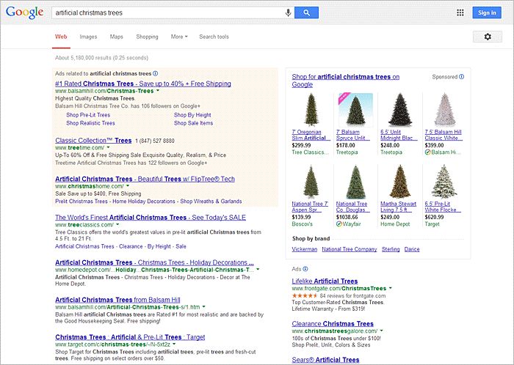
Task: Open the treetime.com URL dropdown arrow
Action: 107,148
